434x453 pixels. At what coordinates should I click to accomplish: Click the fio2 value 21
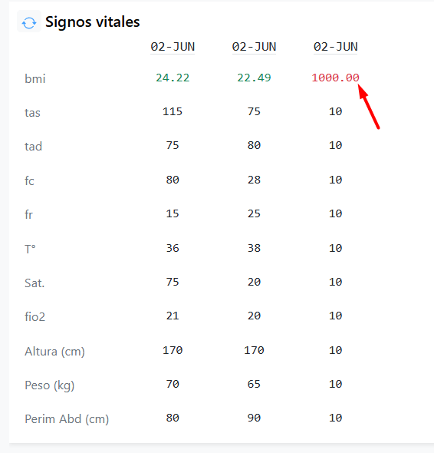(x=173, y=316)
